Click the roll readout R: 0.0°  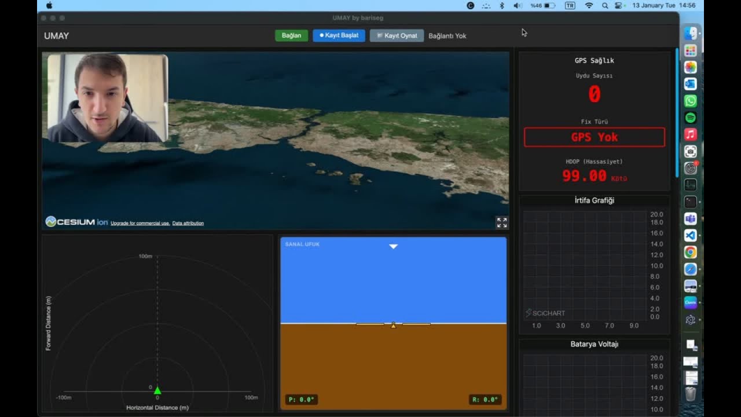(x=485, y=400)
